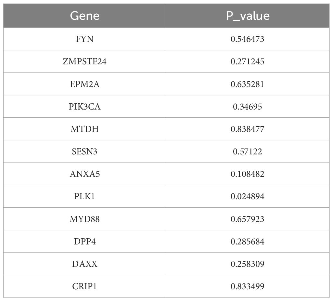Click the Gene column header
333x301 pixels.
(x=84, y=16)
